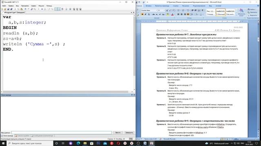Select the Program1.pas editor tab

[14, 13]
